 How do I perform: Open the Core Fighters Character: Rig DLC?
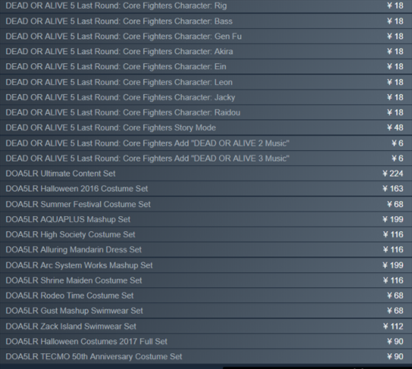[x=206, y=6]
